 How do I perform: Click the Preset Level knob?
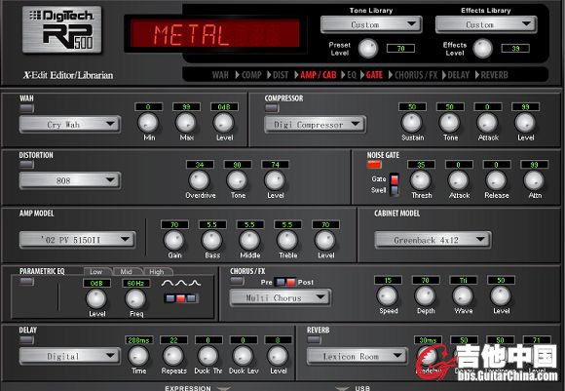click(x=368, y=49)
